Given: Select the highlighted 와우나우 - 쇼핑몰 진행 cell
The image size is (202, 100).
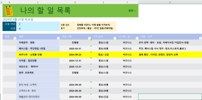Looking at the screenshot, I should (x=38, y=55).
